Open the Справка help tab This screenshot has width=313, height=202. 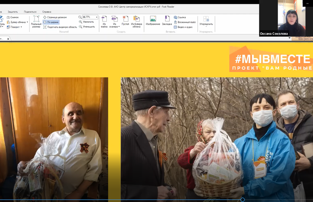(47, 12)
